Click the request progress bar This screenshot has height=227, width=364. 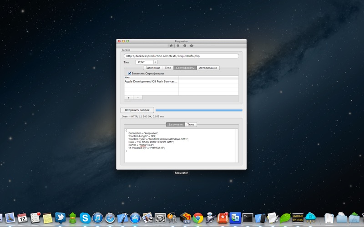(199, 110)
